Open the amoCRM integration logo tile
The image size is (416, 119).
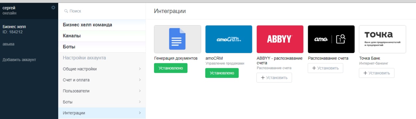229,39
